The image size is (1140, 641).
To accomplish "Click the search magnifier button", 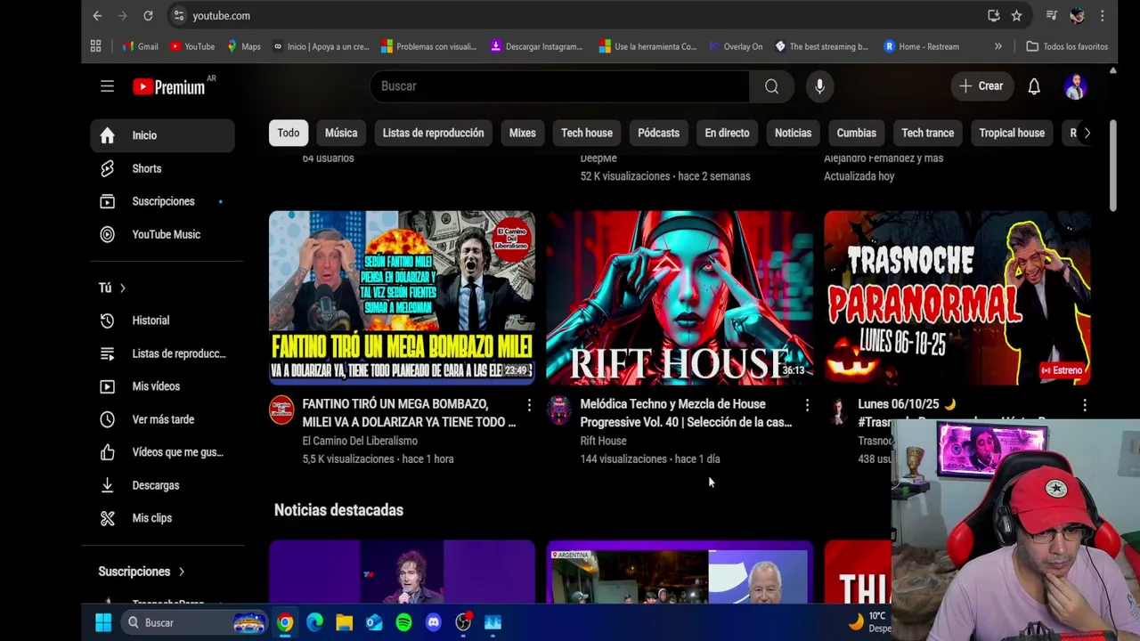I will [771, 86].
